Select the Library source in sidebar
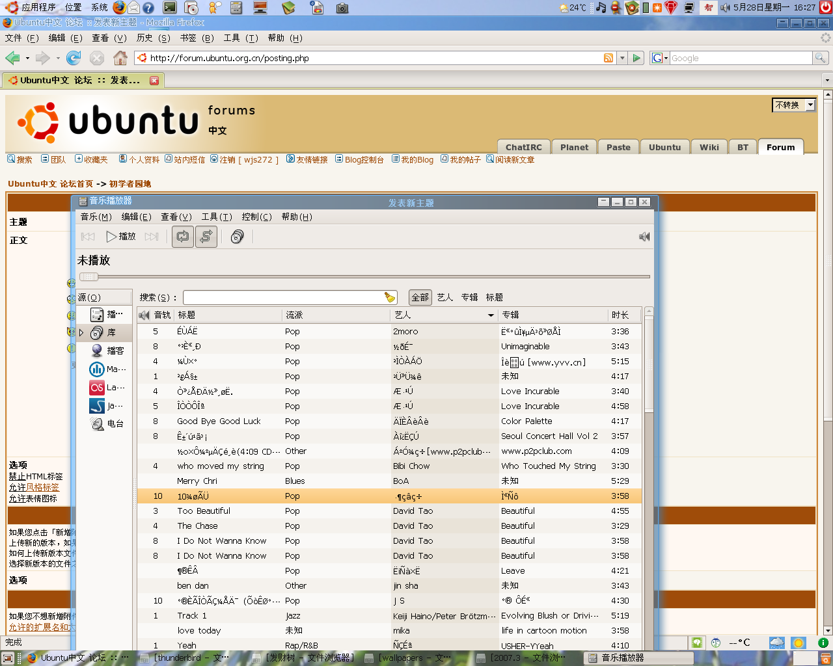833x666 pixels. click(x=104, y=333)
